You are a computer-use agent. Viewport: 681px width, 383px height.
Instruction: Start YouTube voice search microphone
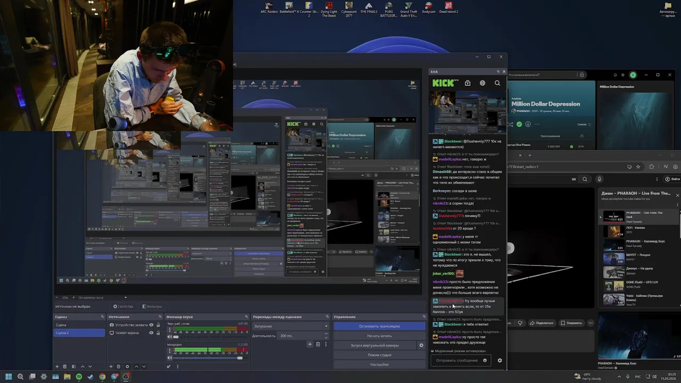tap(600, 179)
